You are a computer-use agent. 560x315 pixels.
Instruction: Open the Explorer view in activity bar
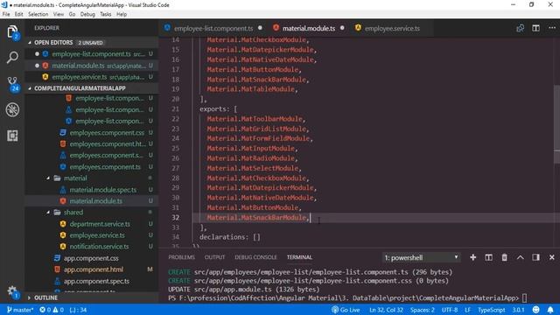[12, 32]
